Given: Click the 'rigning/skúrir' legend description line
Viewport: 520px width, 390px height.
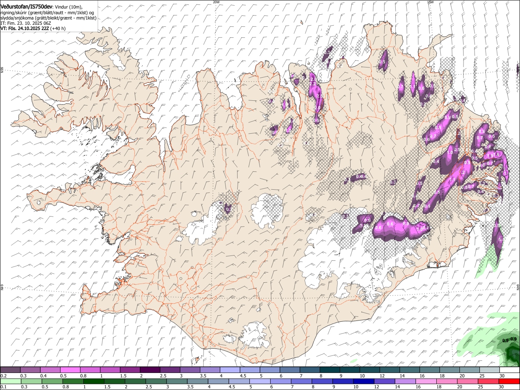Looking at the screenshot, I should (47, 13).
